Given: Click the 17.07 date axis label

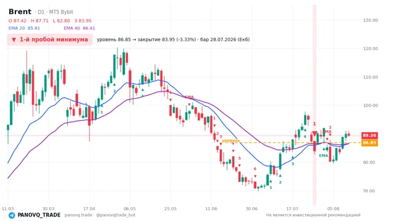Looking at the screenshot, I should click(x=292, y=208).
